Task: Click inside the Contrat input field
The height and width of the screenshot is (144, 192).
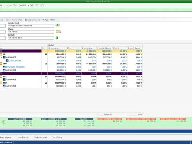Action: (31, 38)
